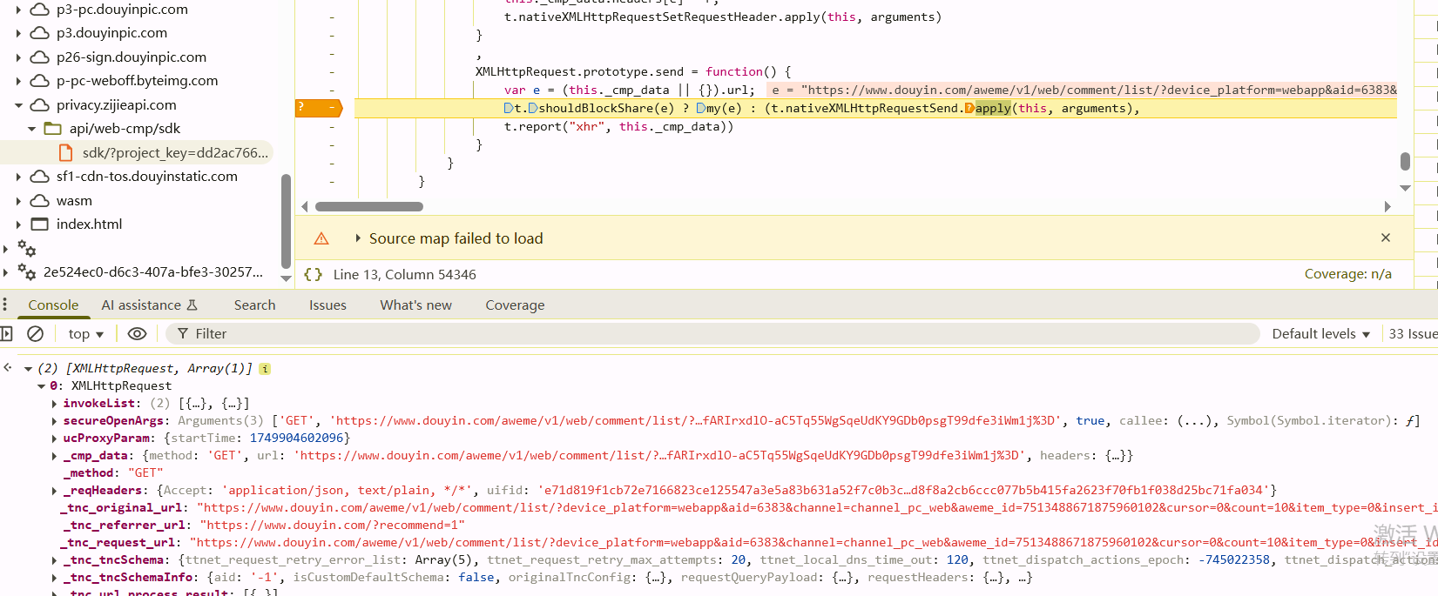The height and width of the screenshot is (596, 1438).
Task: Open the Default levels dropdown
Action: pyautogui.click(x=1320, y=334)
